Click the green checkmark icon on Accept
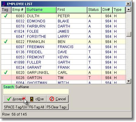The image size is (136, 122). [x=9, y=99]
